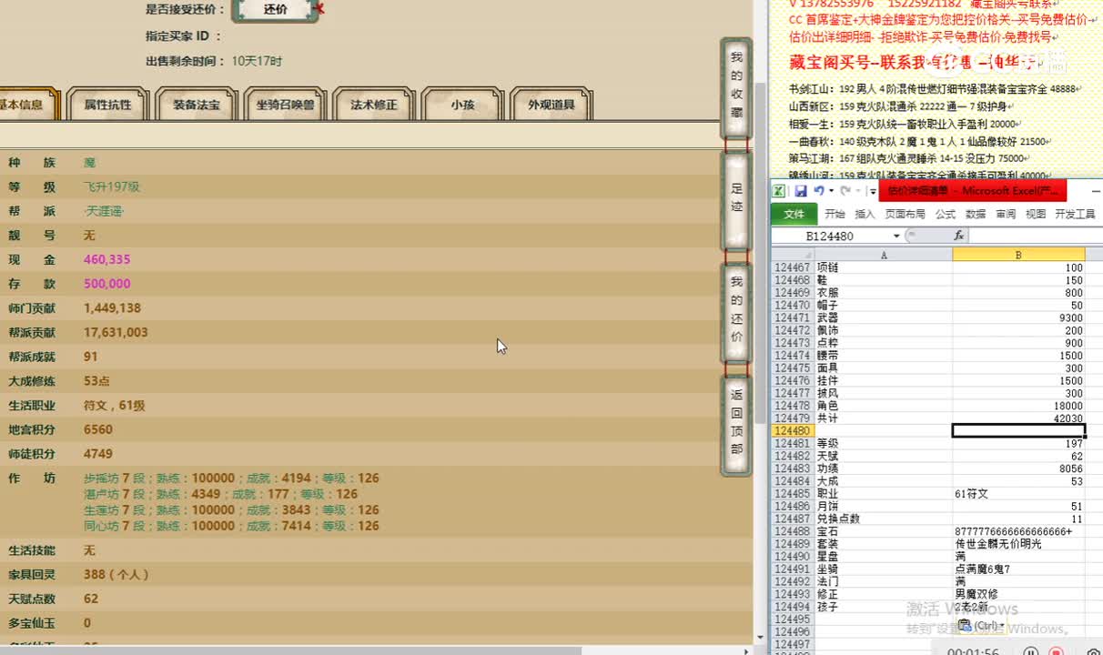Select column A header in Excel
This screenshot has height=655, width=1103.
point(884,255)
